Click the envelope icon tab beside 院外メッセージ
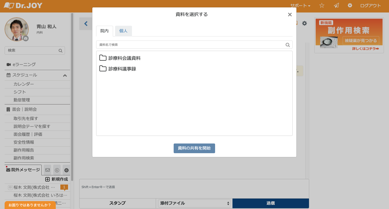 pos(48,170)
